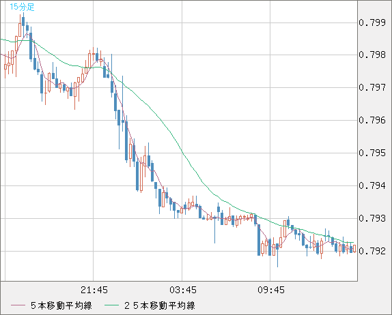Click the 15分足 timeframe label
392x315 pixels.
pos(22,7)
